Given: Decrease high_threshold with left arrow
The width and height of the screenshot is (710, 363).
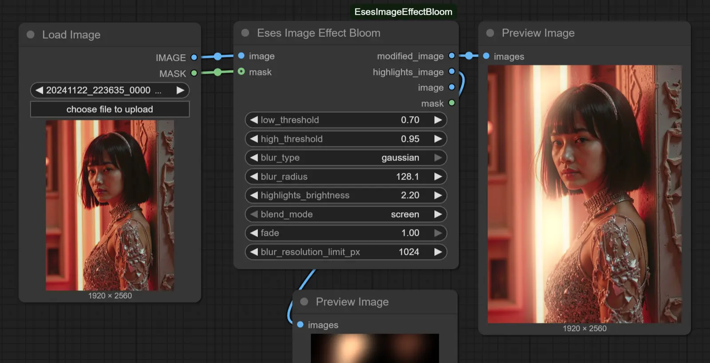Looking at the screenshot, I should (254, 139).
